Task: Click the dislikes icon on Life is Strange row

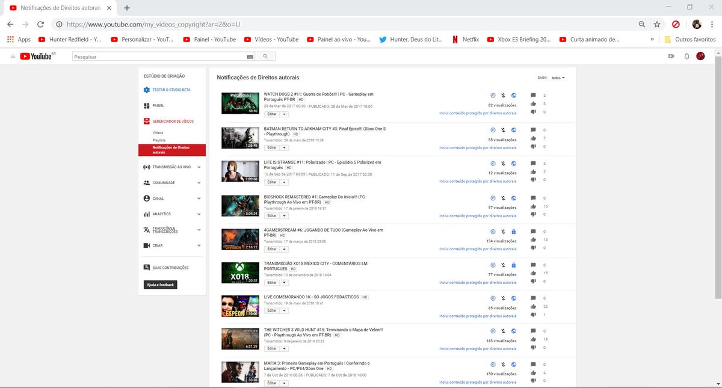Action: (533, 180)
